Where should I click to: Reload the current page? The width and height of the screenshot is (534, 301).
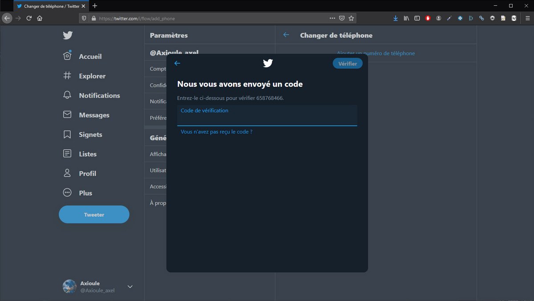tap(29, 18)
